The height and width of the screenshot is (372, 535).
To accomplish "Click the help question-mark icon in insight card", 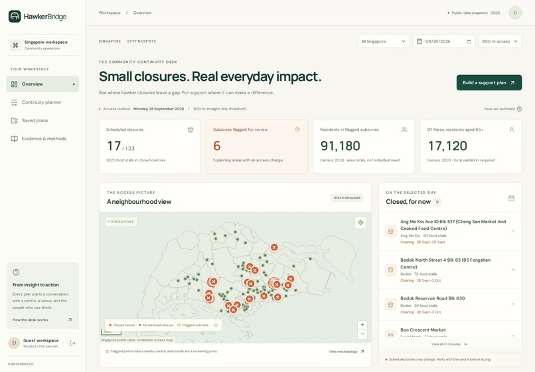I will [16, 272].
